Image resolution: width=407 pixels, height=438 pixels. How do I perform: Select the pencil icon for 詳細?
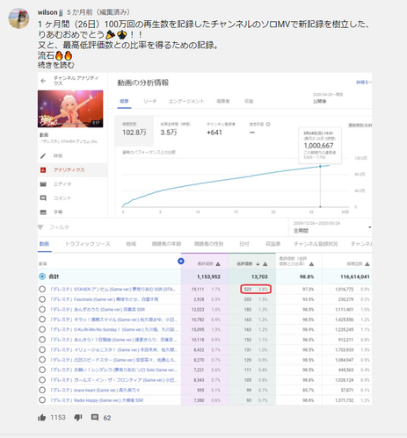pos(43,156)
